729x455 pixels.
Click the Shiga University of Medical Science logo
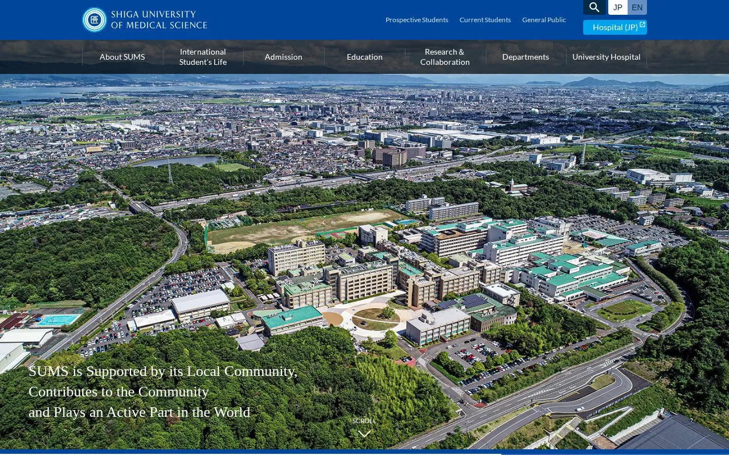click(145, 20)
